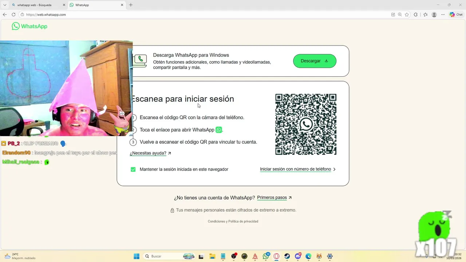Open the browser three-dots settings menu
Viewport: 466px width, 262px height.
443,15
